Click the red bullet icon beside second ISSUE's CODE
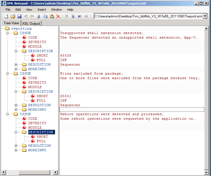This screenshot has width=211, height=176. (x=25, y=78)
